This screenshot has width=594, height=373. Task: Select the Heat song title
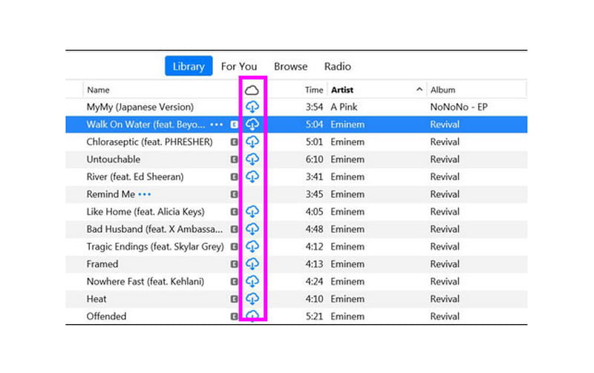(x=97, y=299)
